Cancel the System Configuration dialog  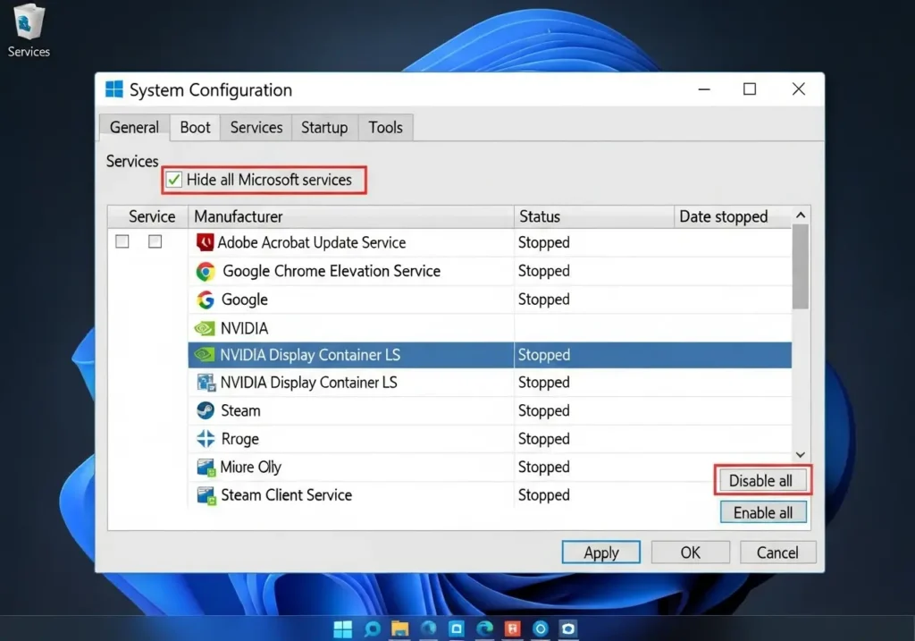coord(777,552)
